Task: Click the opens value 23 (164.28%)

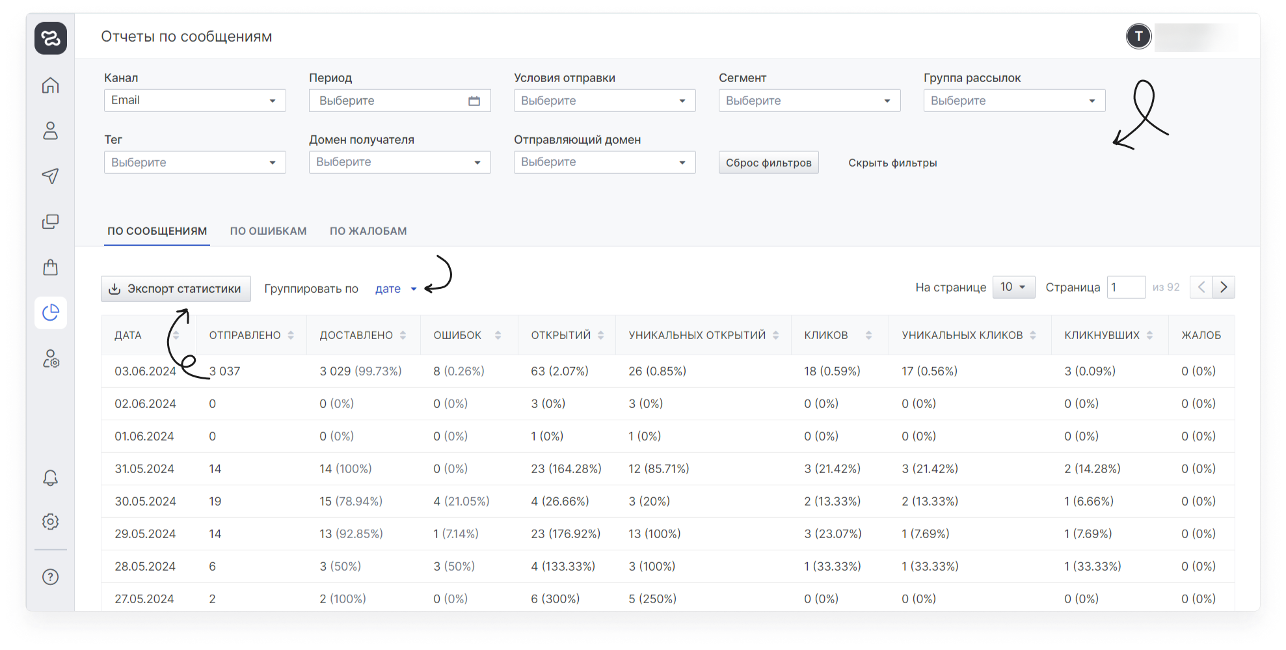Action: (566, 468)
